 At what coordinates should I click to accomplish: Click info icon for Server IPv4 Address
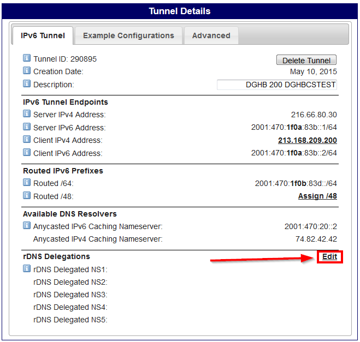27,114
